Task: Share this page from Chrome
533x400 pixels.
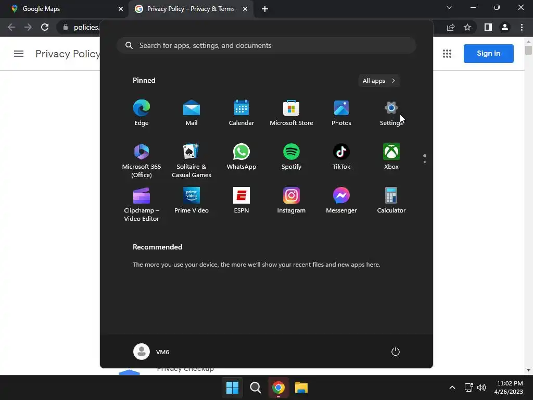Action: point(451,27)
